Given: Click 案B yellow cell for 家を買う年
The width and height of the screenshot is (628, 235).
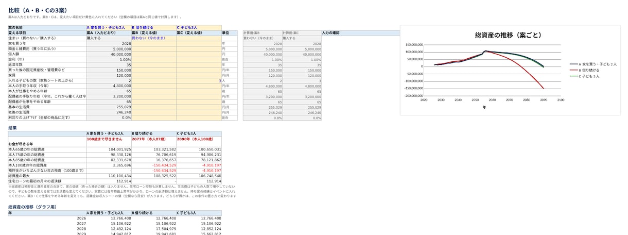Looking at the screenshot, I should (154, 43).
